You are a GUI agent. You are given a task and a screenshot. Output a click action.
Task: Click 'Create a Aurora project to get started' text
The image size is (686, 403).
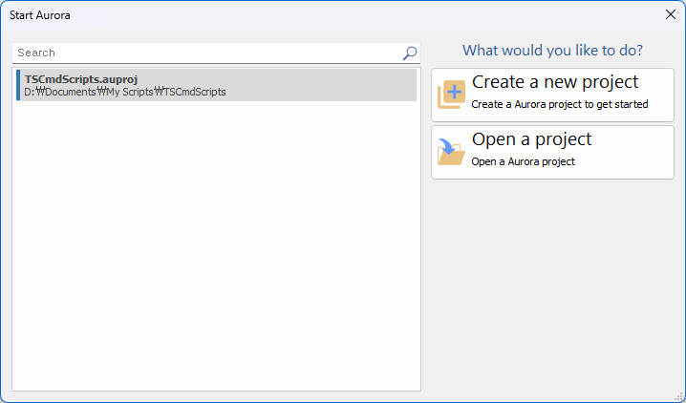560,104
